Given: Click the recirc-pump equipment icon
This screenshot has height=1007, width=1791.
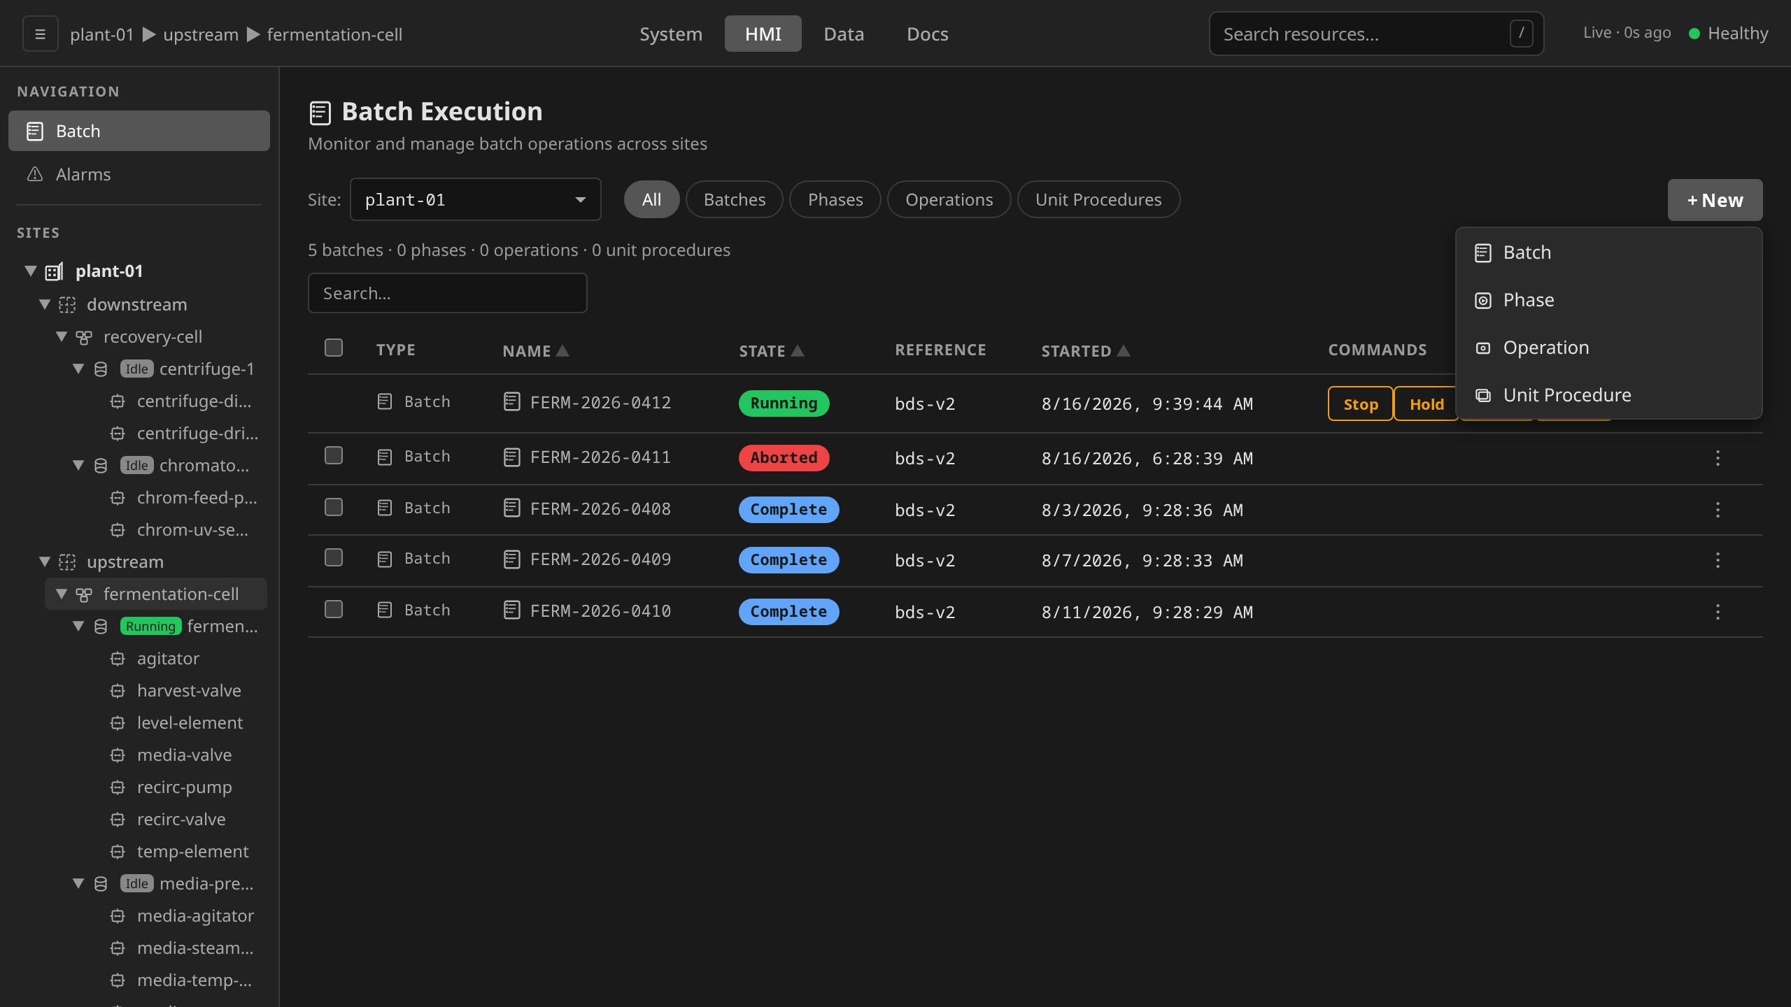Looking at the screenshot, I should pyautogui.click(x=118, y=787).
